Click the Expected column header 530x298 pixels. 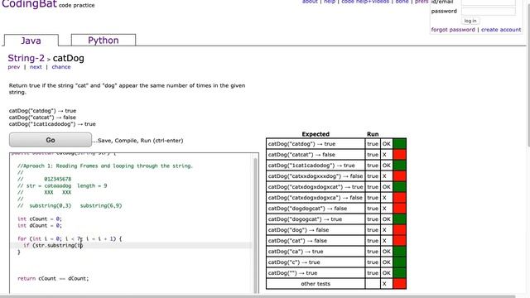pyautogui.click(x=316, y=134)
